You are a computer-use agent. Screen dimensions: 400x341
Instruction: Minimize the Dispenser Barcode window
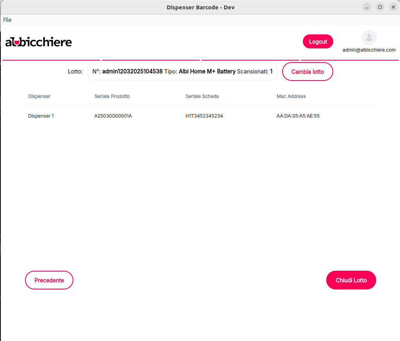367,7
